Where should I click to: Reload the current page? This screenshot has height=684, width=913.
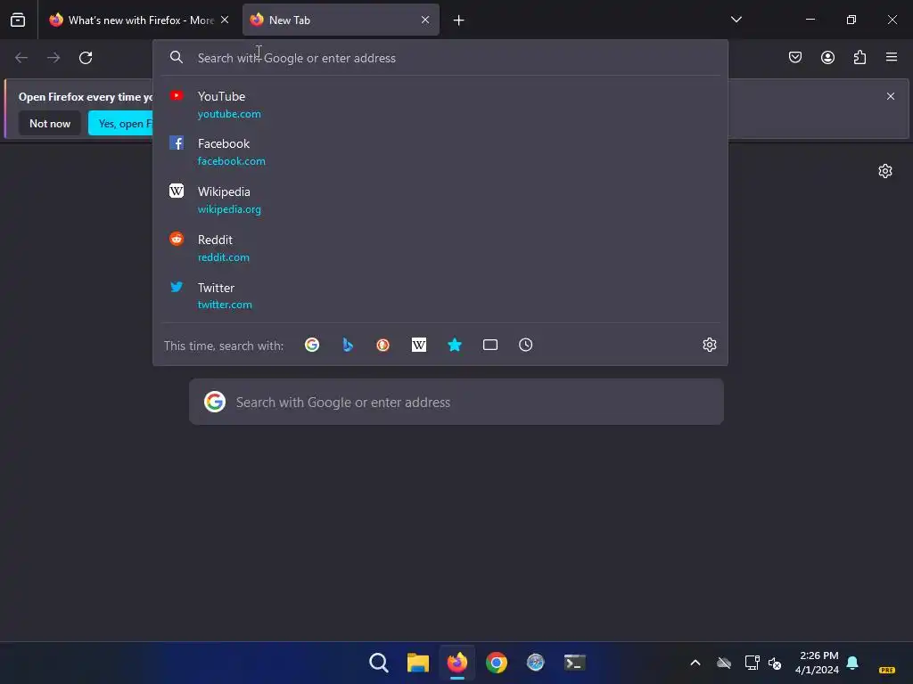(x=86, y=58)
